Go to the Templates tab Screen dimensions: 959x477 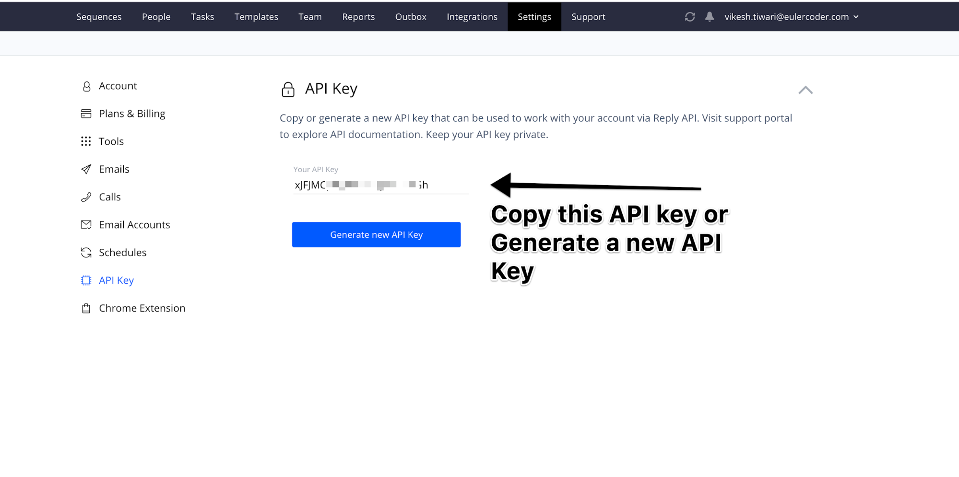256,17
